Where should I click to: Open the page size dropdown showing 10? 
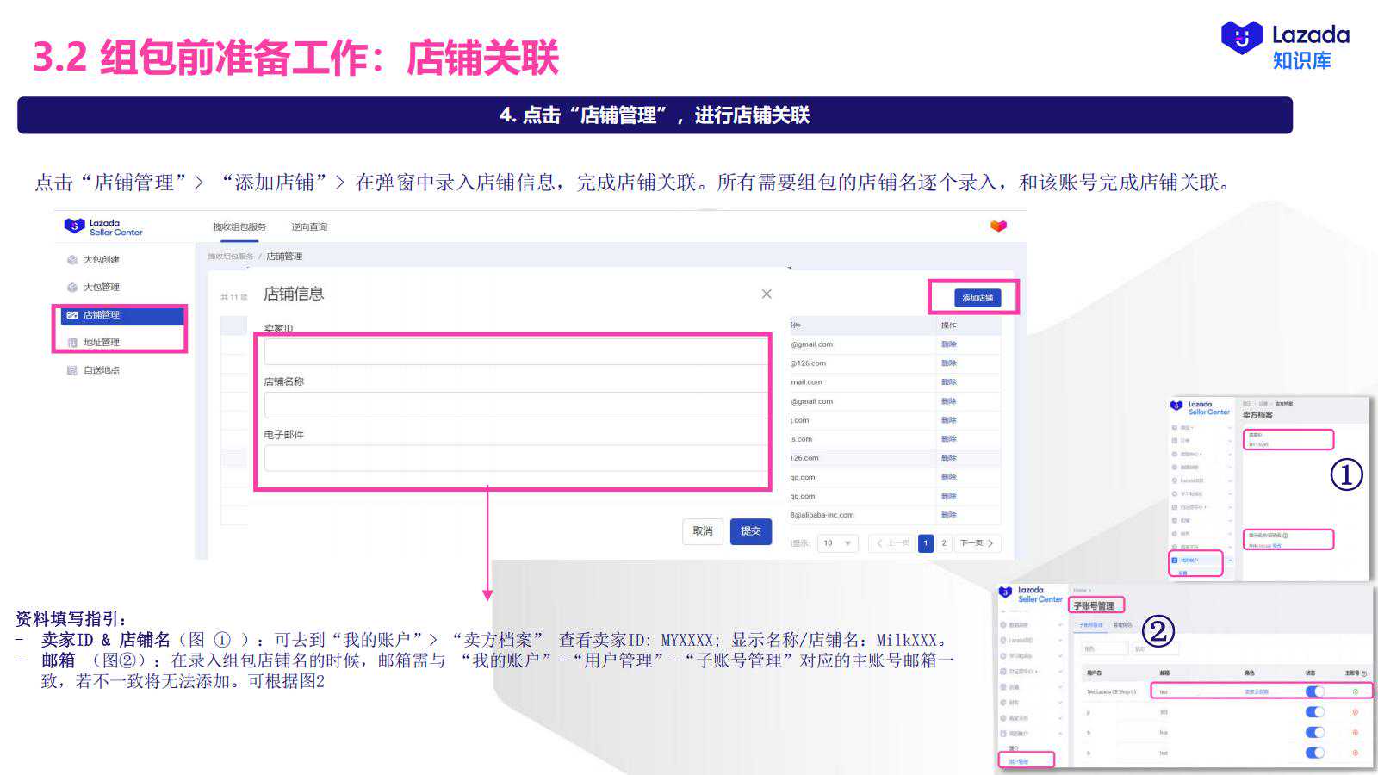pyautogui.click(x=837, y=543)
